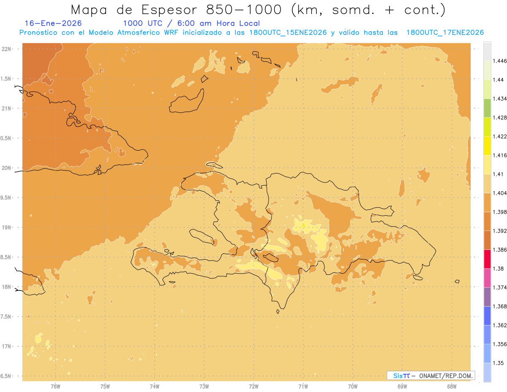Click the legend value '1.374'
The image size is (507, 392).
500,288
